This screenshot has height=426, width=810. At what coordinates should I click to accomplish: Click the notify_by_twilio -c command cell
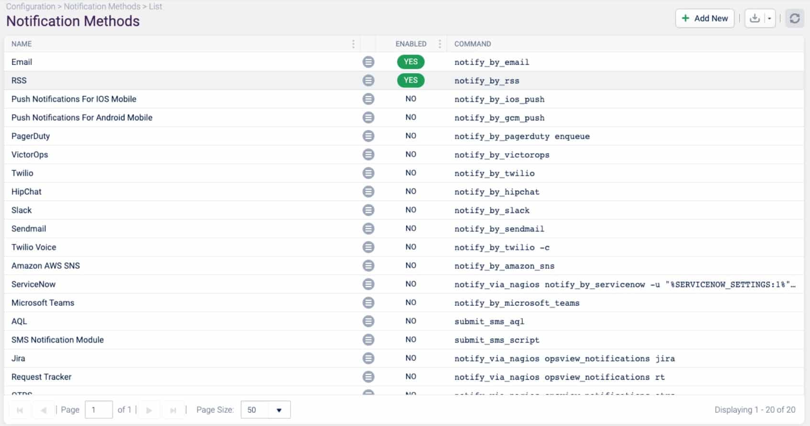click(502, 247)
